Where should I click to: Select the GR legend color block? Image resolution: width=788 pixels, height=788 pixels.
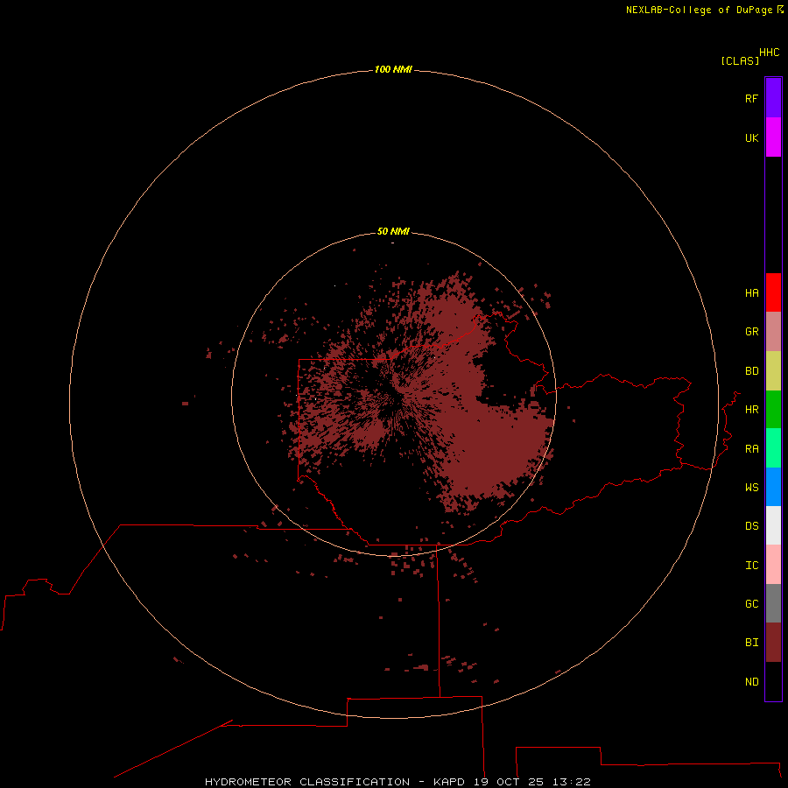[773, 332]
